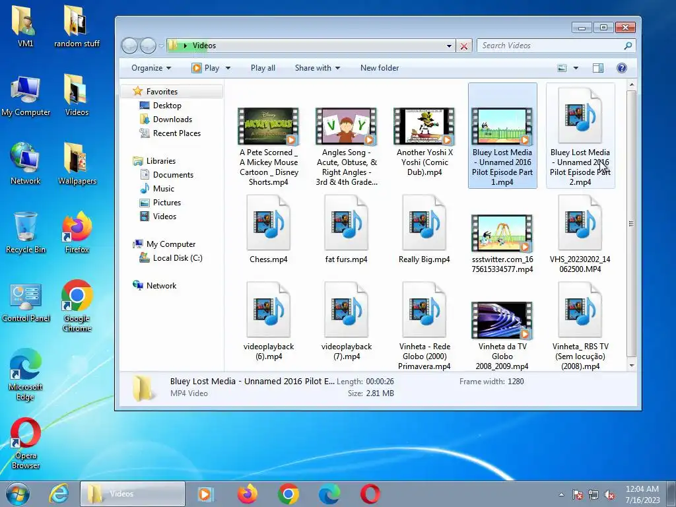Select Downloads in the navigation pane
The image size is (676, 507).
point(172,119)
